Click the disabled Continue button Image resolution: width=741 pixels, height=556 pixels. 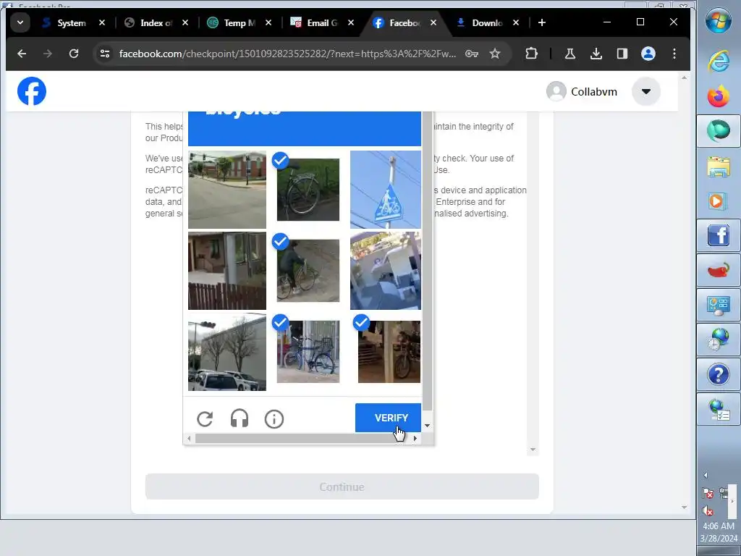click(342, 486)
